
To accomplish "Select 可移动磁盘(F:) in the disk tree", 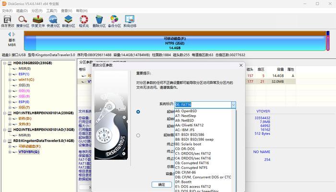I will [x=29, y=146].
